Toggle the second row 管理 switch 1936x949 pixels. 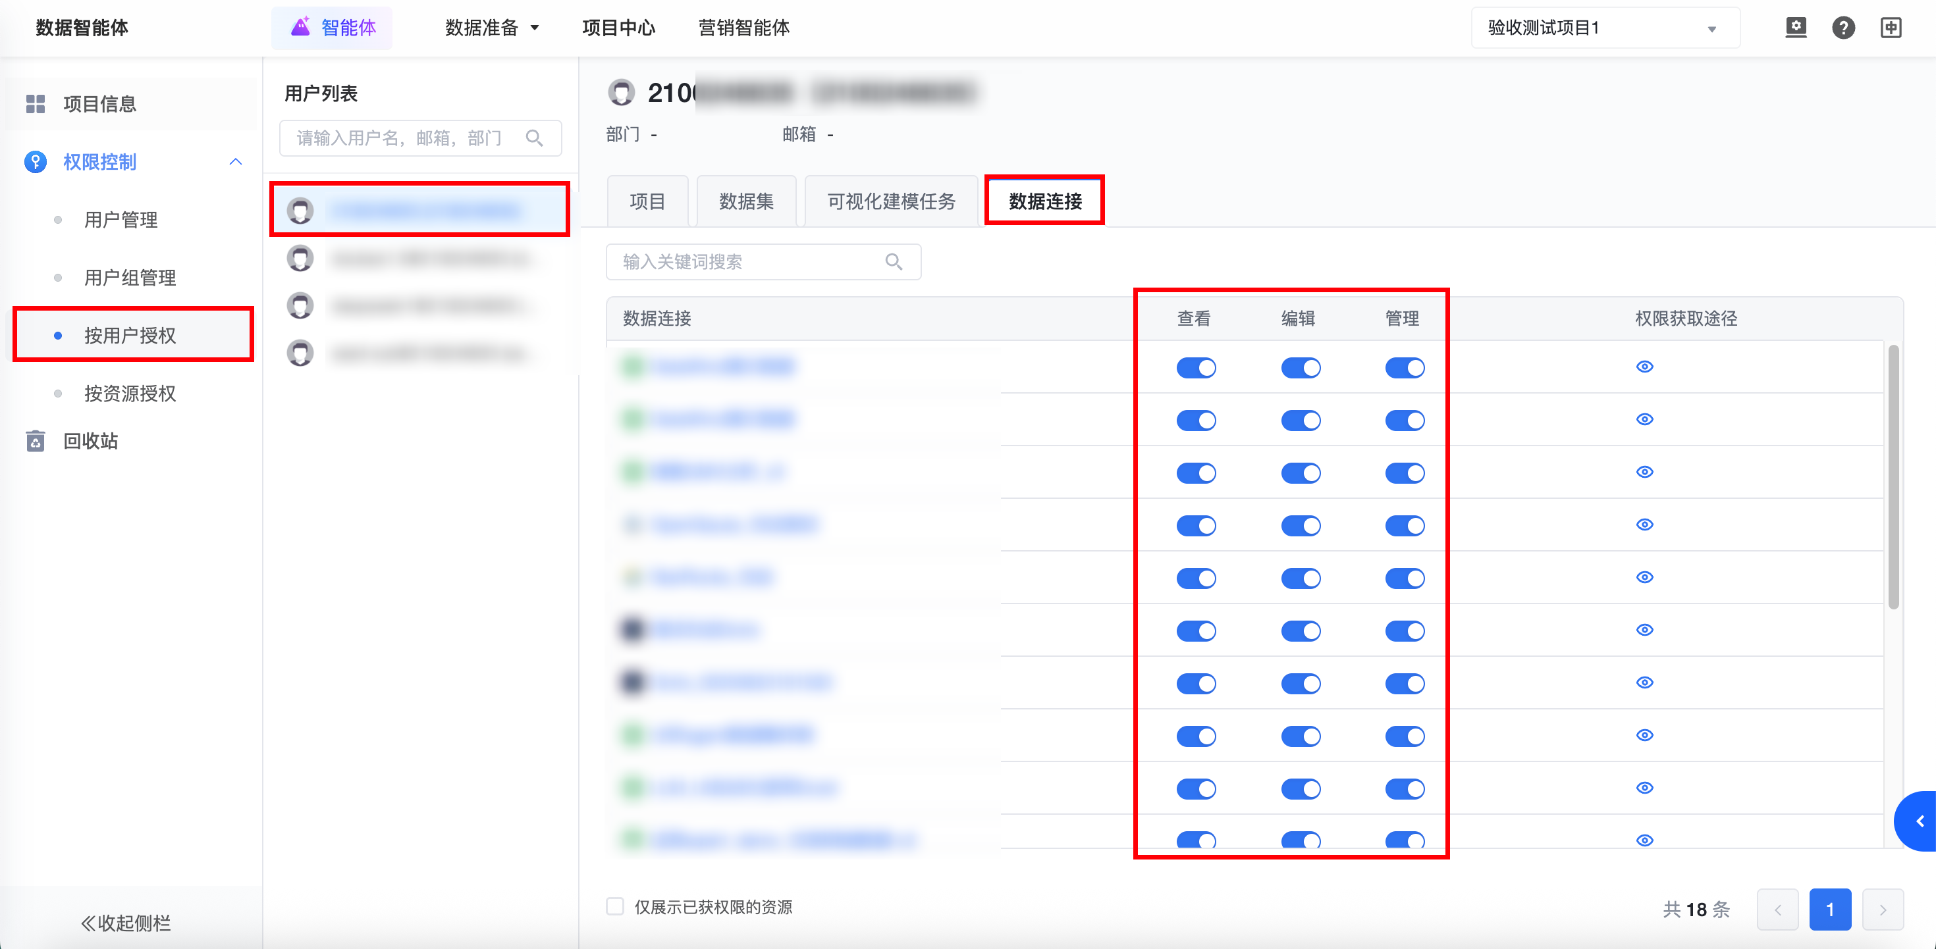coord(1405,421)
